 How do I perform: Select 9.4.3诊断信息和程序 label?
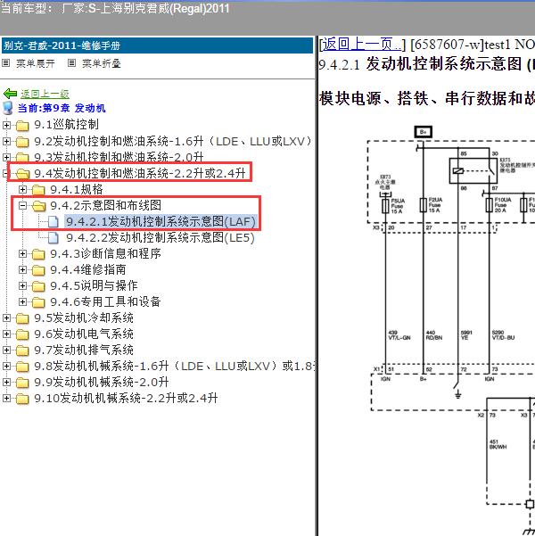click(x=105, y=253)
